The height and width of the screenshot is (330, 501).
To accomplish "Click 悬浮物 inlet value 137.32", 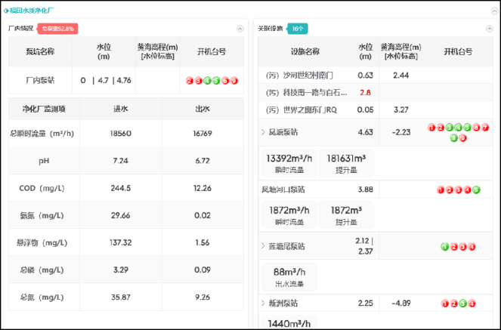I will [120, 243].
